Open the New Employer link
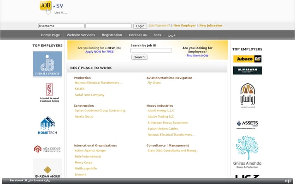Screen dimensions: 295x184 pos(184,26)
